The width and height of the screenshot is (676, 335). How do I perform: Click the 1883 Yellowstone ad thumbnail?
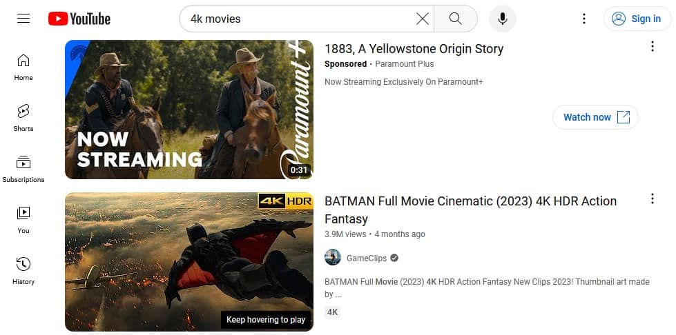tap(189, 110)
